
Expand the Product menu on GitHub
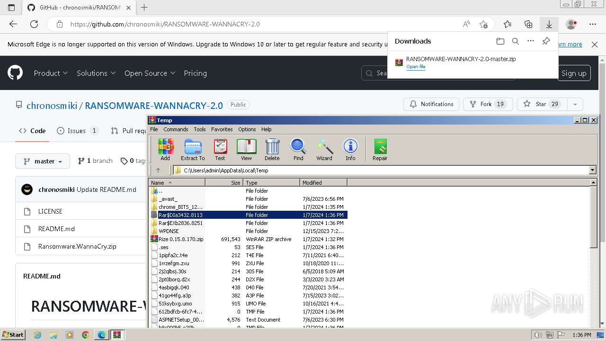pos(51,73)
